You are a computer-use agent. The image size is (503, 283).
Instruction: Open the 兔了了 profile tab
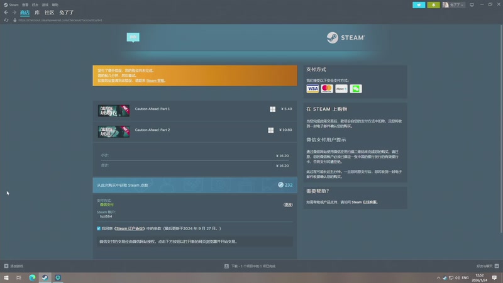pos(67,13)
